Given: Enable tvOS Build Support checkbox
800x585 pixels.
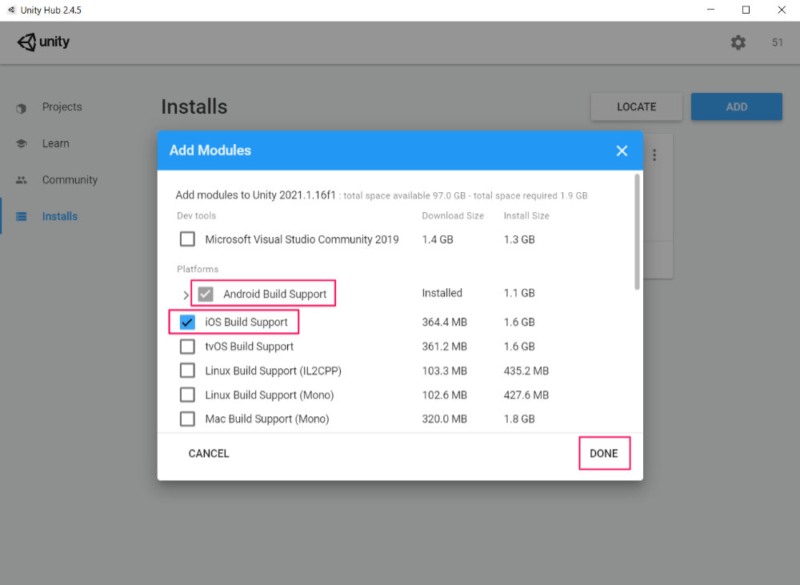Looking at the screenshot, I should click(x=187, y=347).
